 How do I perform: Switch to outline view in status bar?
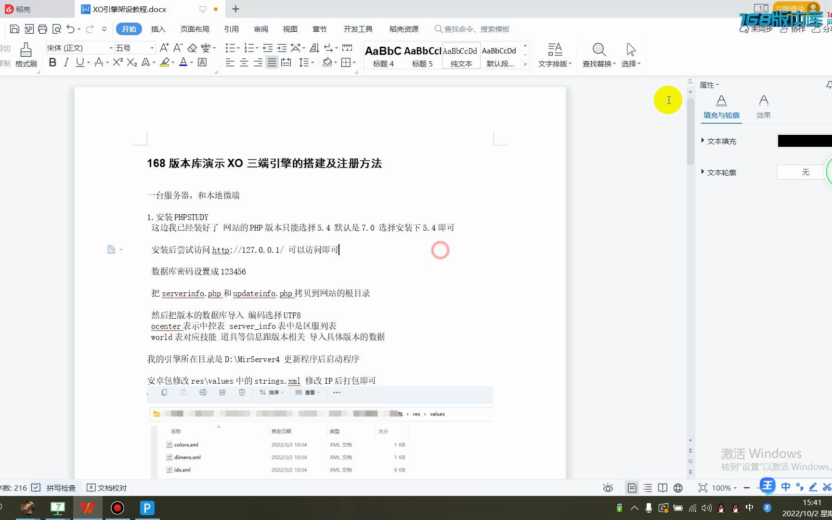click(648, 488)
